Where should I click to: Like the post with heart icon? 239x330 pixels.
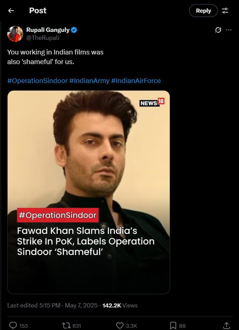(x=120, y=326)
